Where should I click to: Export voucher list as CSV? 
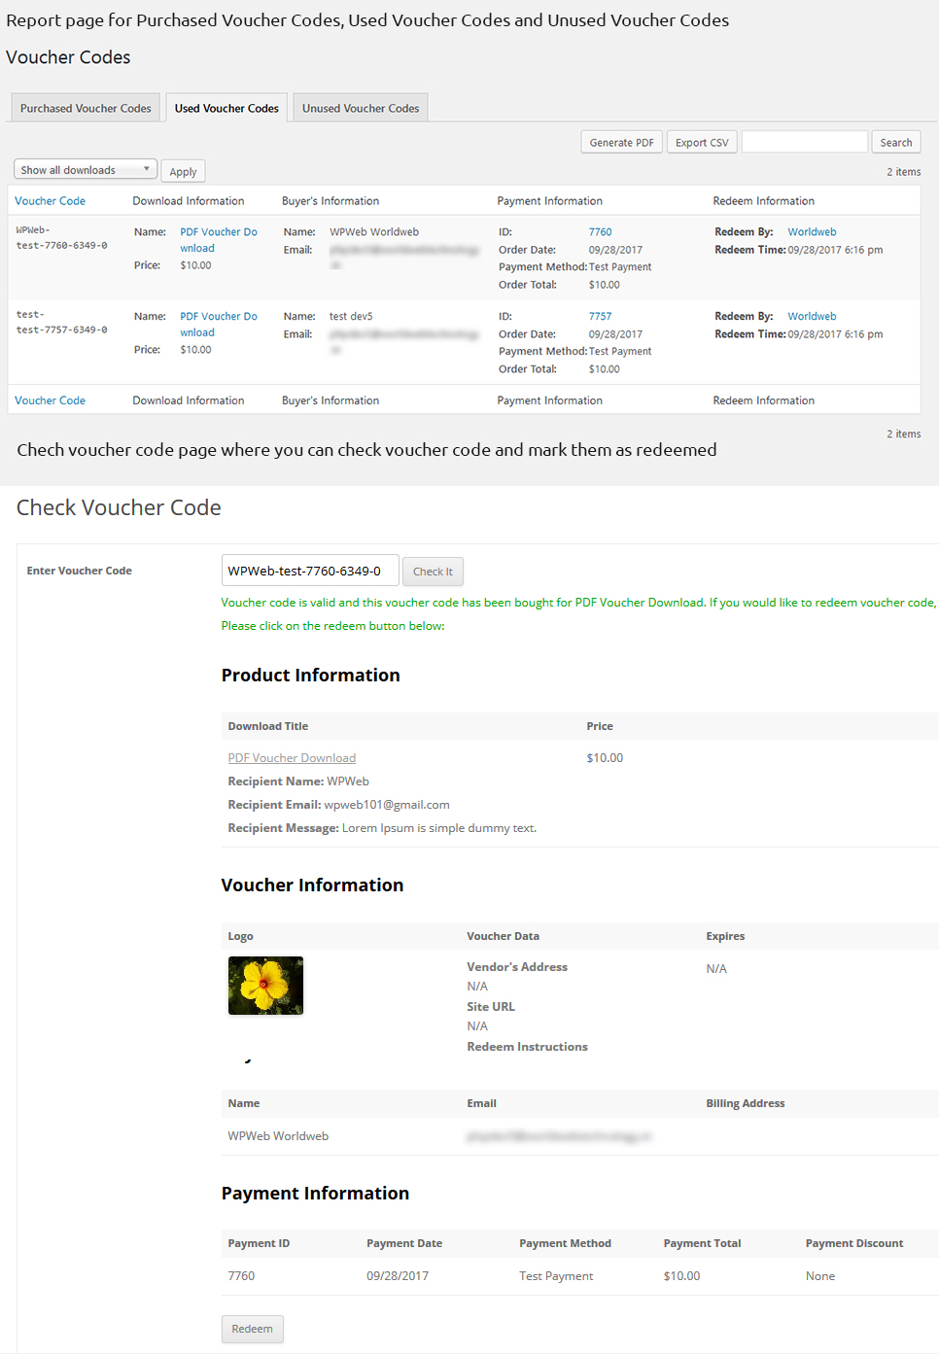pyautogui.click(x=702, y=142)
